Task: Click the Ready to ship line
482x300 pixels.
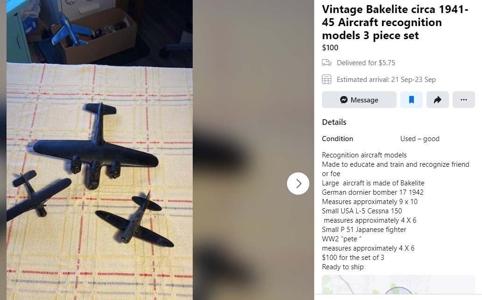Action: pos(343,267)
